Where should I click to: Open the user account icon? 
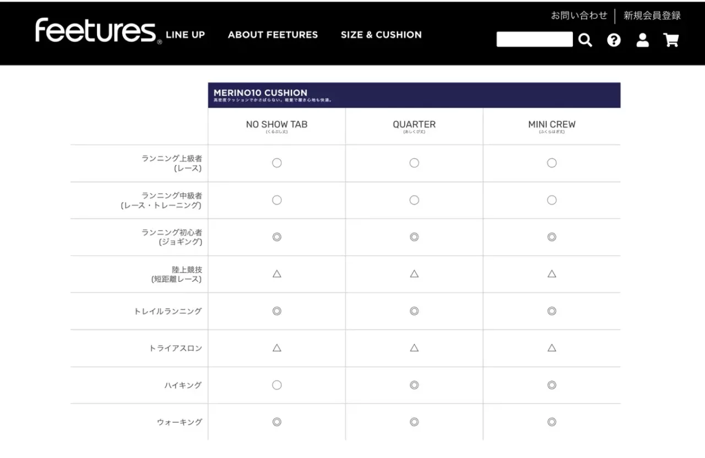[642, 40]
